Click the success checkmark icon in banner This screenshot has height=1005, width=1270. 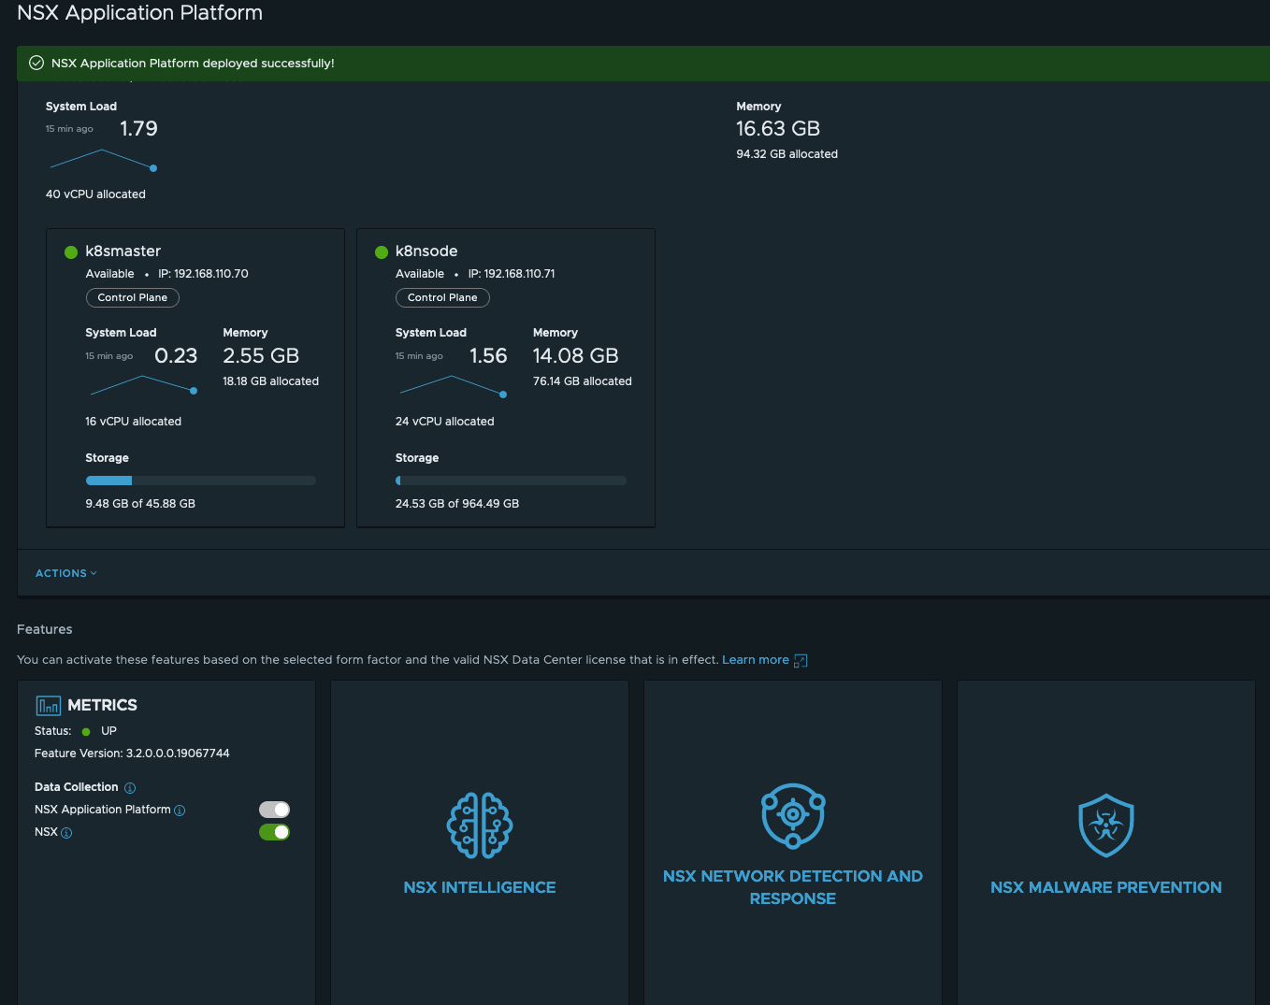[x=36, y=63]
